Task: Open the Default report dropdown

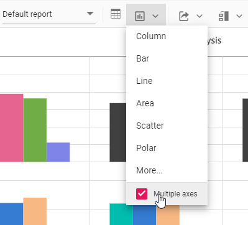Action: click(49, 14)
